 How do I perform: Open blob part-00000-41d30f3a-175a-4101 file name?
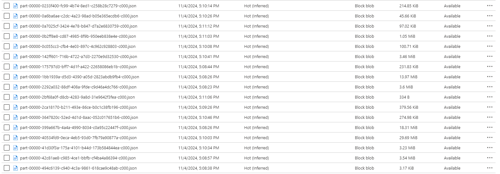pos(79,148)
